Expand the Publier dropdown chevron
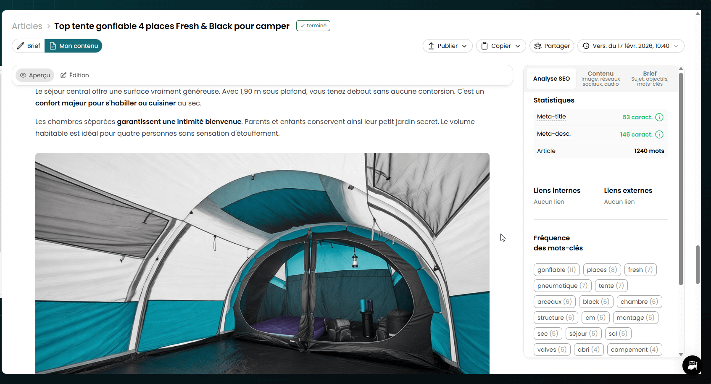This screenshot has width=711, height=384. coord(464,46)
